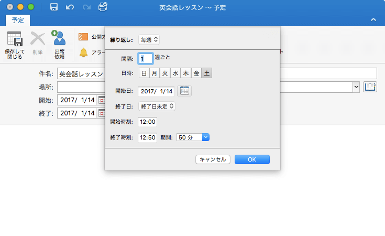Click the 出席依頼 (invite attendees) icon
The image size is (385, 236).
[59, 44]
